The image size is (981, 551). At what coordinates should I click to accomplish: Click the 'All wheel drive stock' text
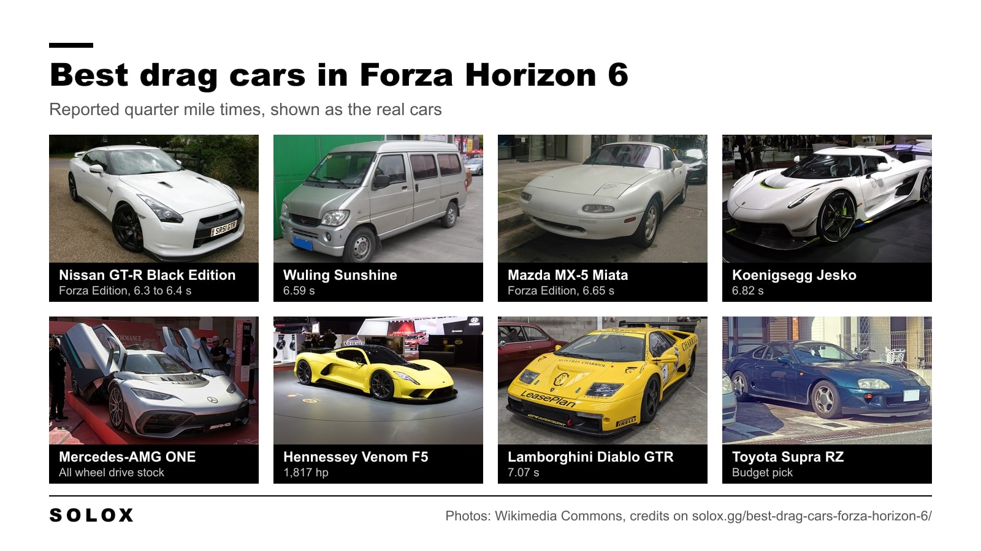(112, 473)
